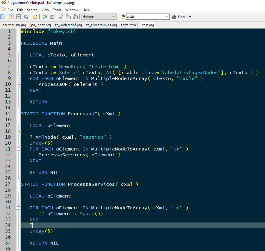The image size is (265, 251).
Task: Collapse the FOR EACH fold at line 9
Action: click(x=19, y=78)
